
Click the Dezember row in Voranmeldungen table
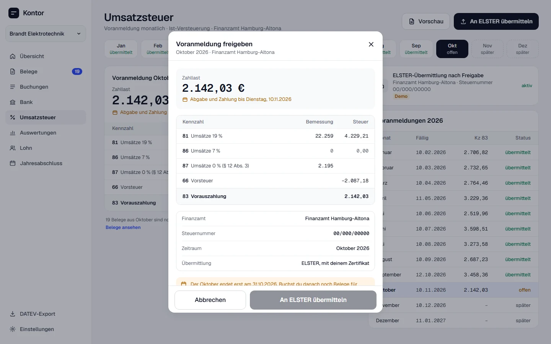[453, 321]
